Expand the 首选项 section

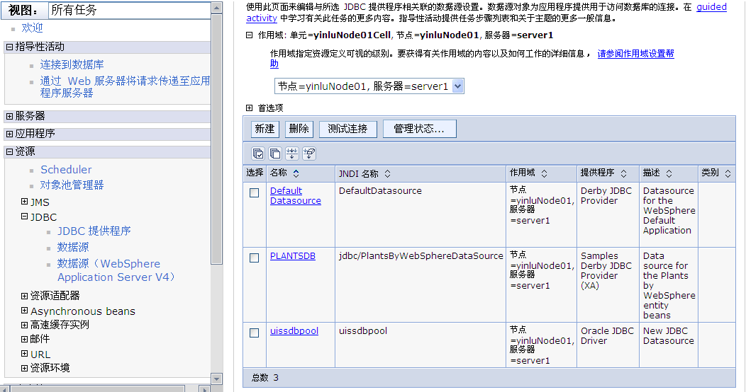pyautogui.click(x=250, y=108)
